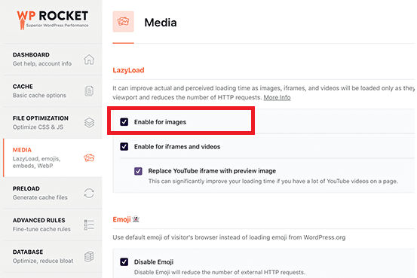This screenshot has height=278, width=417.
Task: Uncheck Enable for images checkbox
Action: tap(124, 122)
